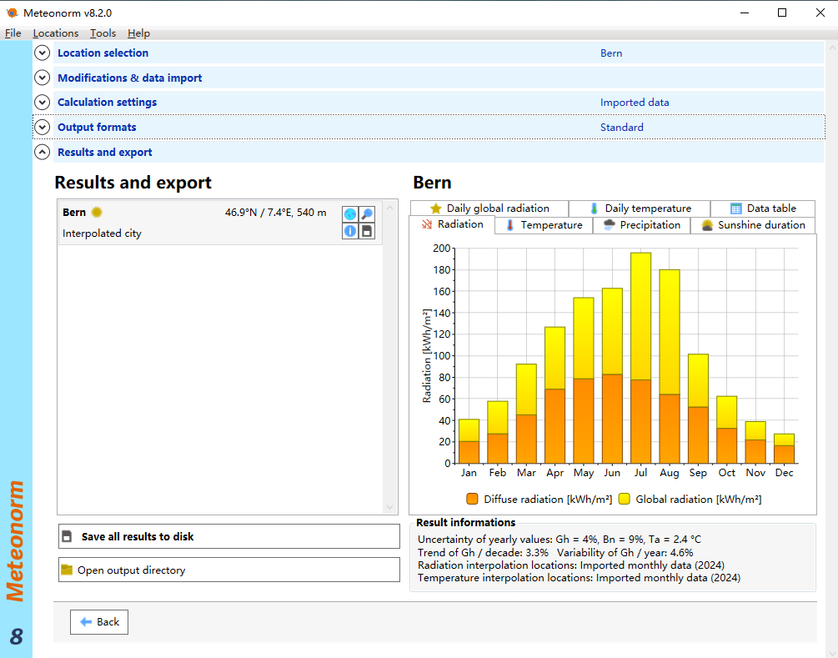The width and height of the screenshot is (838, 658).
Task: Click Open output directory button
Action: tap(228, 570)
